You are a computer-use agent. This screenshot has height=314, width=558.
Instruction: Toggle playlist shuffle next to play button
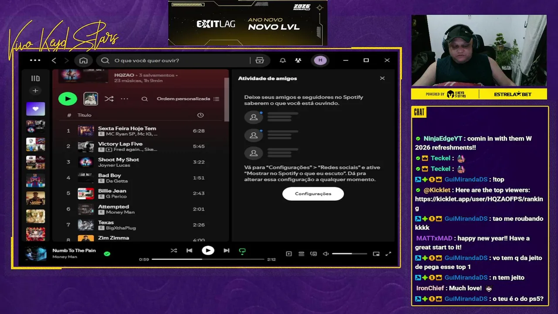[109, 99]
